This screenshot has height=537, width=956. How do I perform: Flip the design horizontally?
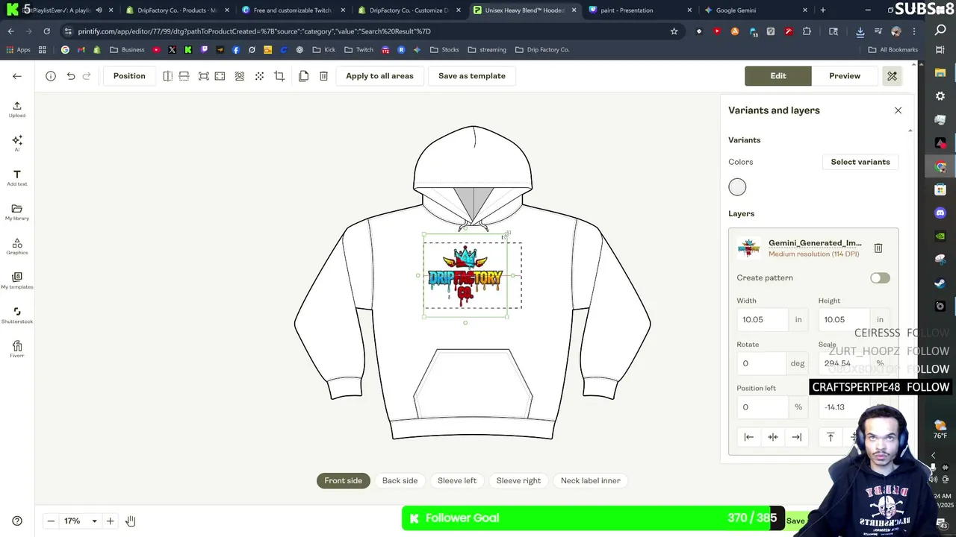click(x=167, y=76)
